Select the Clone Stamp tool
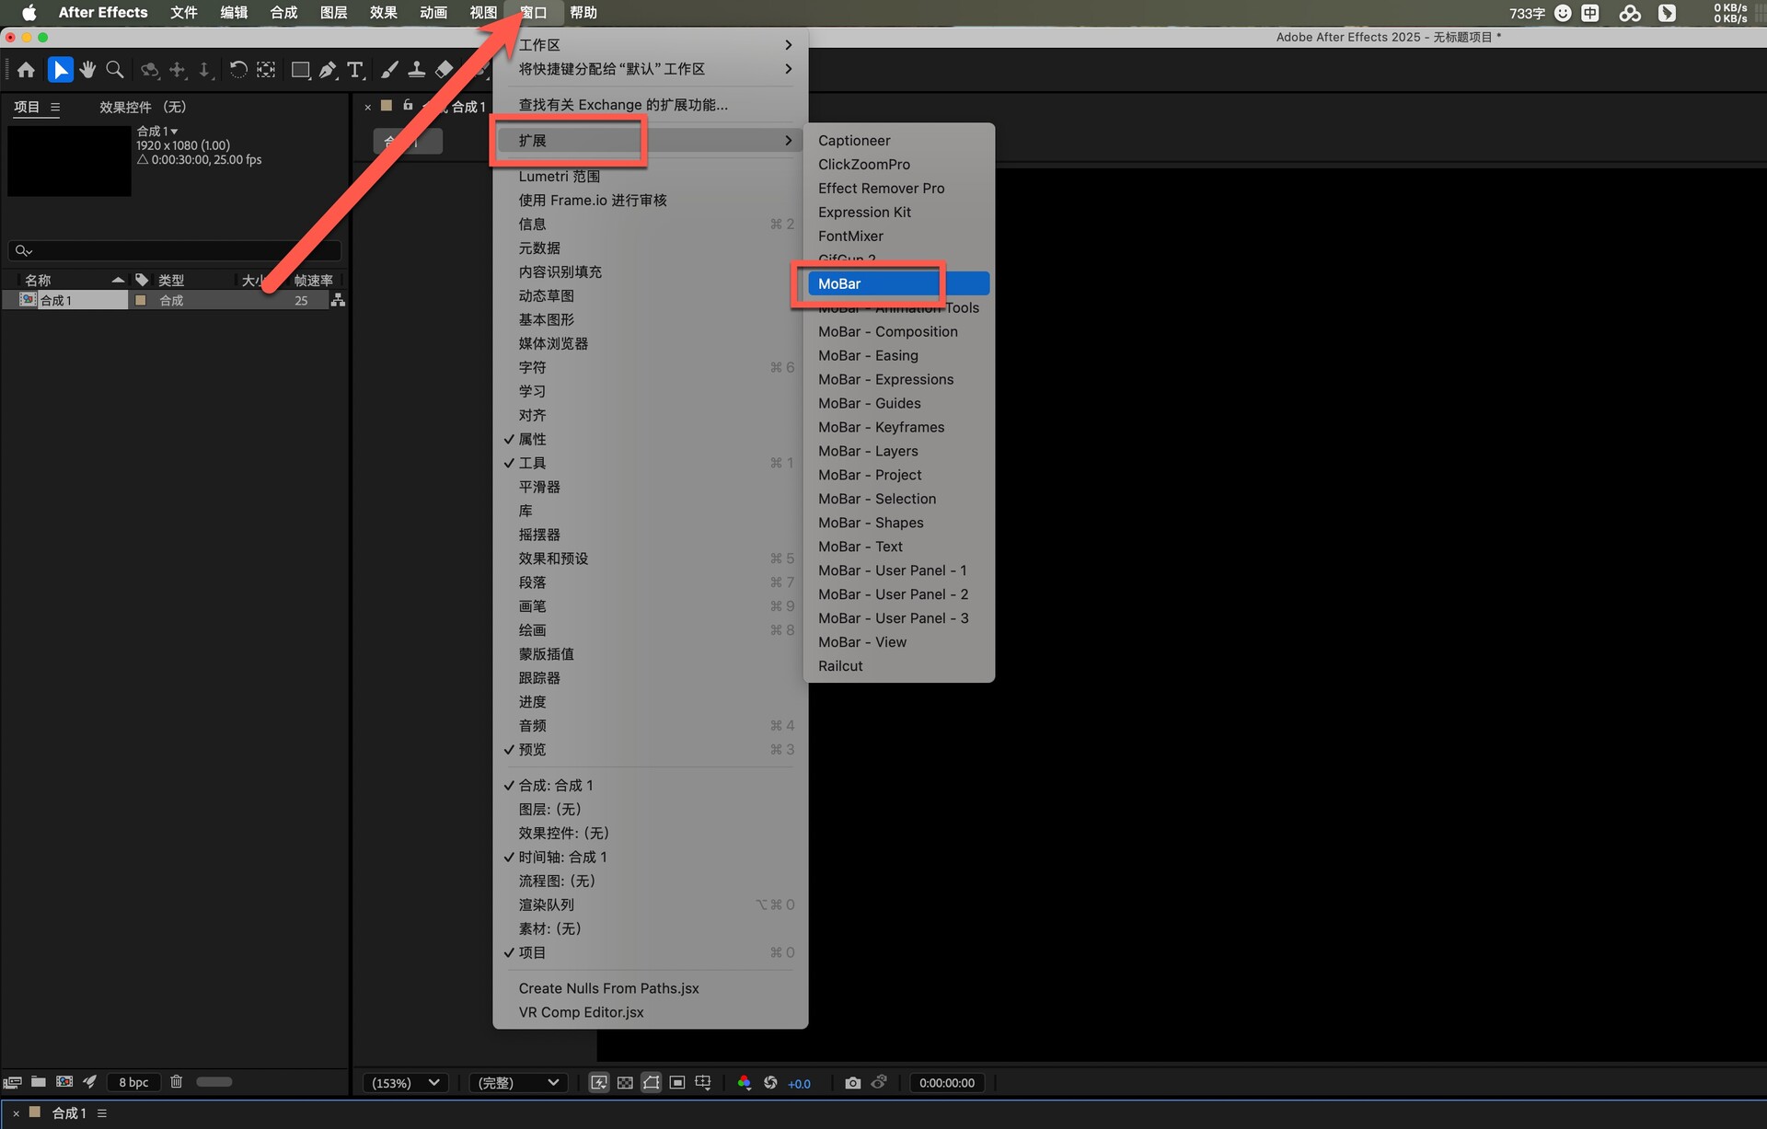The height and width of the screenshot is (1129, 1767). coord(416,70)
